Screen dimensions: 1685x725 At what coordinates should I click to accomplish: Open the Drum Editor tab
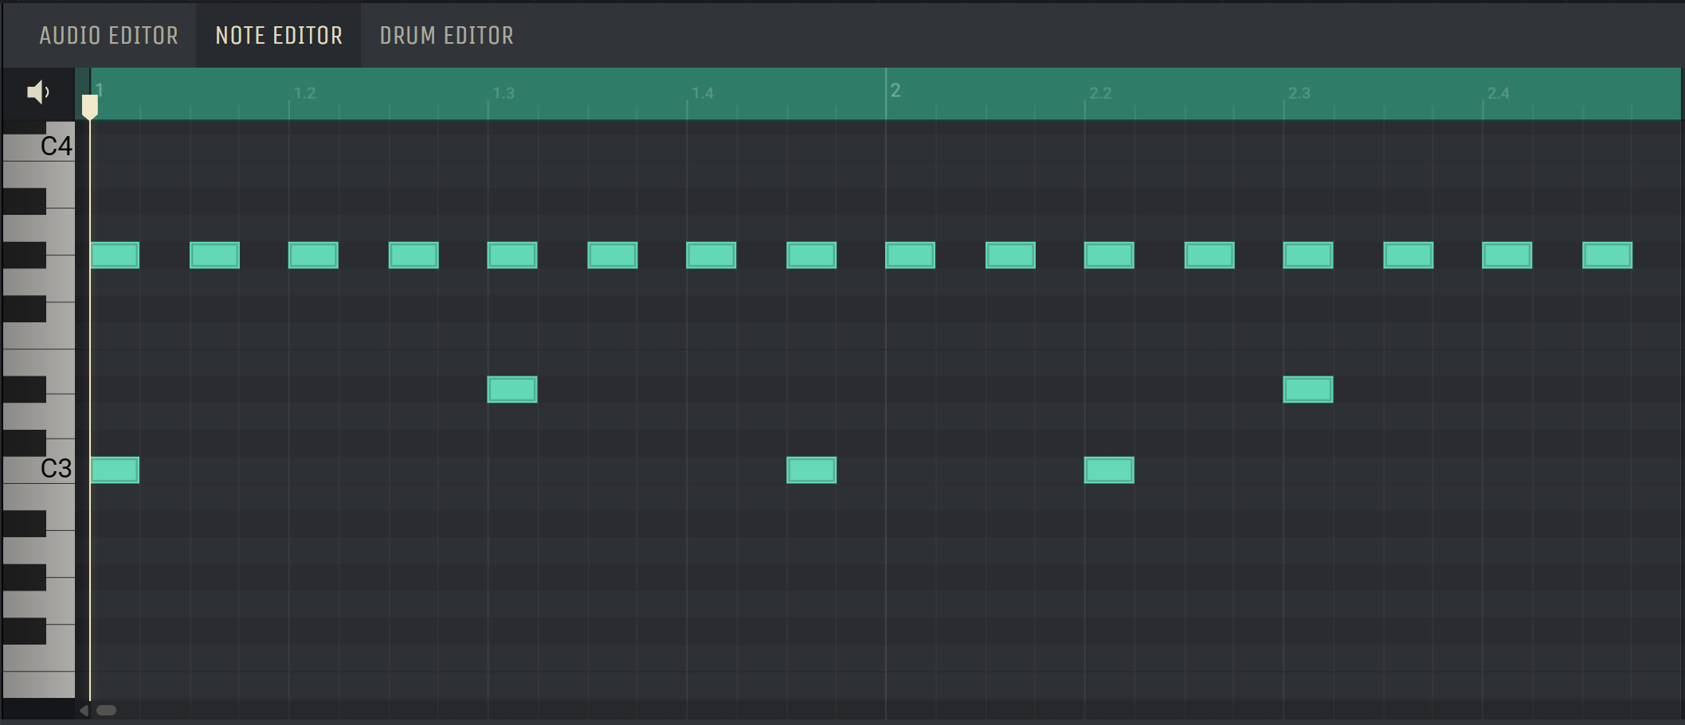click(447, 35)
